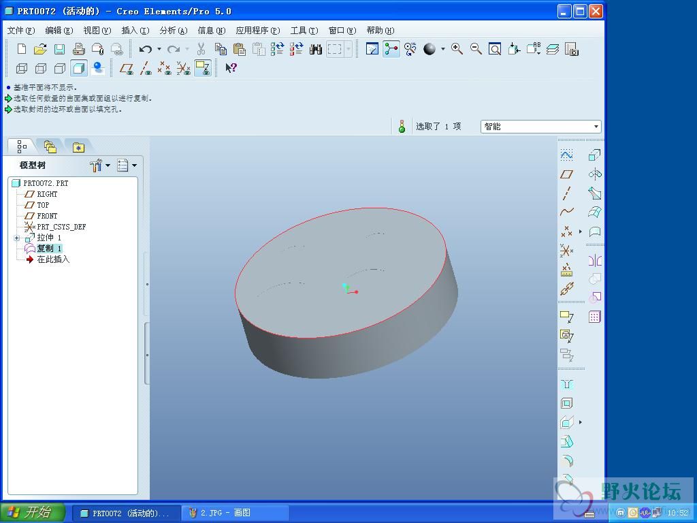Select the Shell tool
697x523 pixels.
point(566,403)
